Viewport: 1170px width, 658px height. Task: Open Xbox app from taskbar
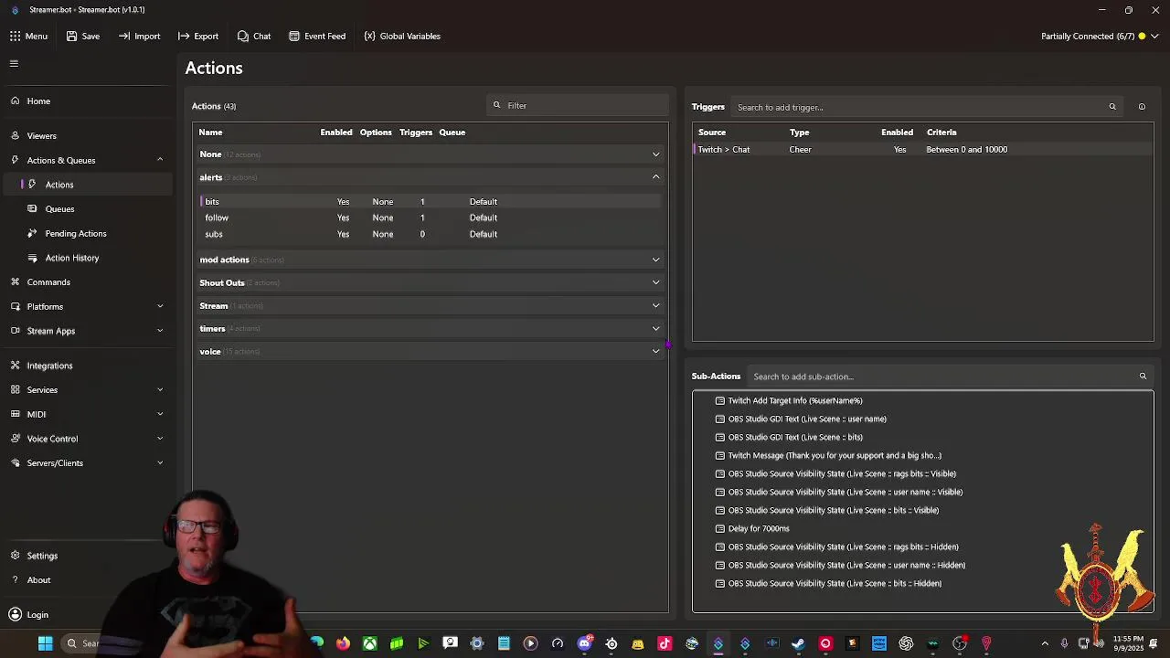tap(369, 643)
